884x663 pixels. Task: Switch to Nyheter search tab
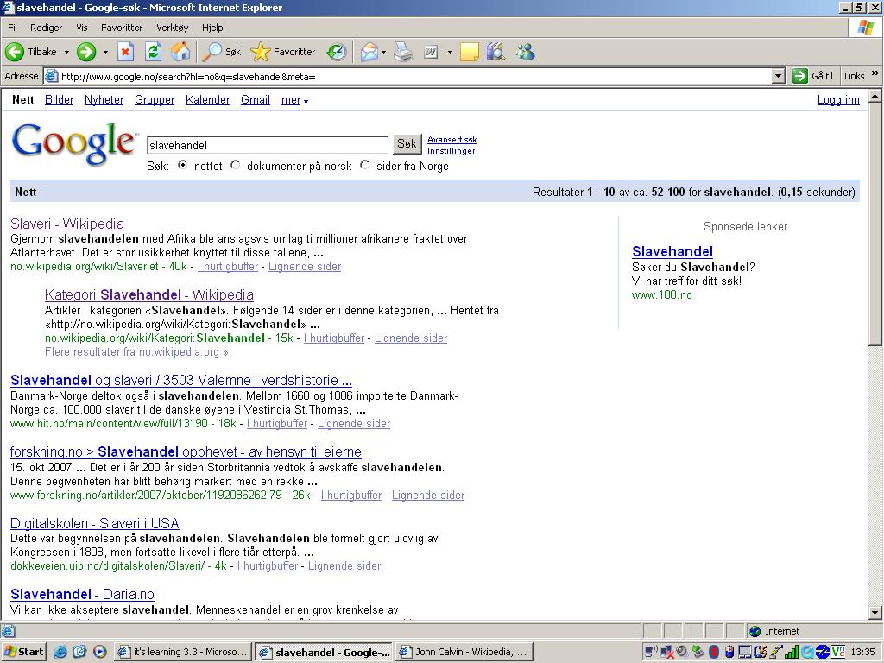(x=104, y=100)
